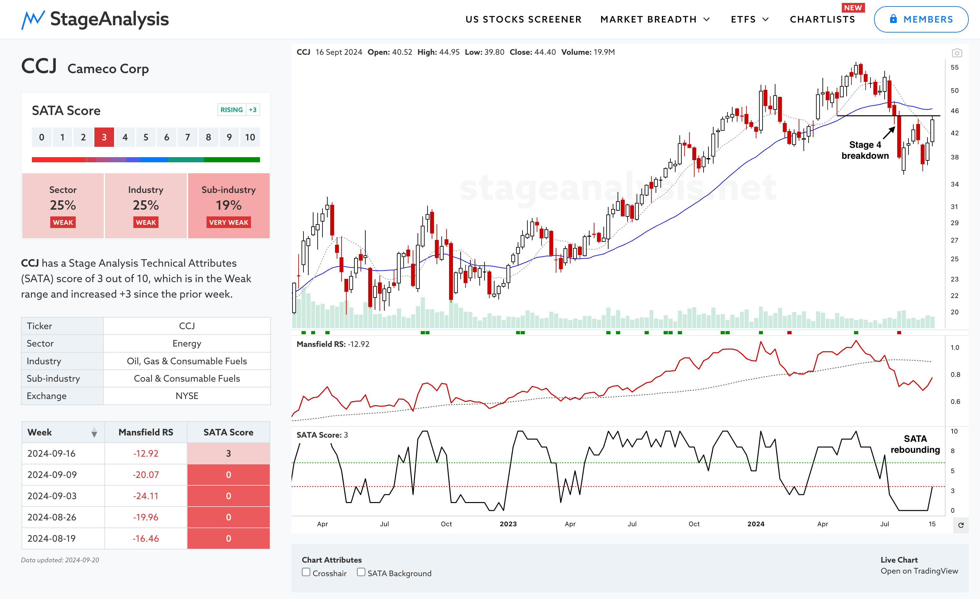Click the chart reset refresh icon

pos(961,525)
